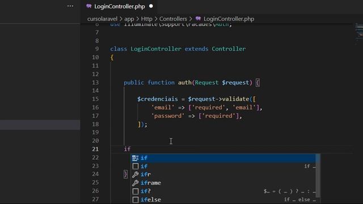Viewport: 363px width, 204px height.
Task: Select the 'if' snippet suggestion with 'if …' hint
Action: click(x=223, y=166)
